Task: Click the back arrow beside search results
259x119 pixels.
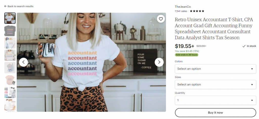Action: (6, 6)
